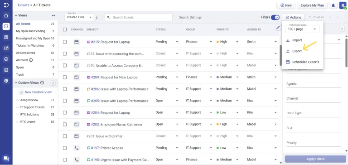Click the Tickets breadcrumb link

tap(23, 5)
